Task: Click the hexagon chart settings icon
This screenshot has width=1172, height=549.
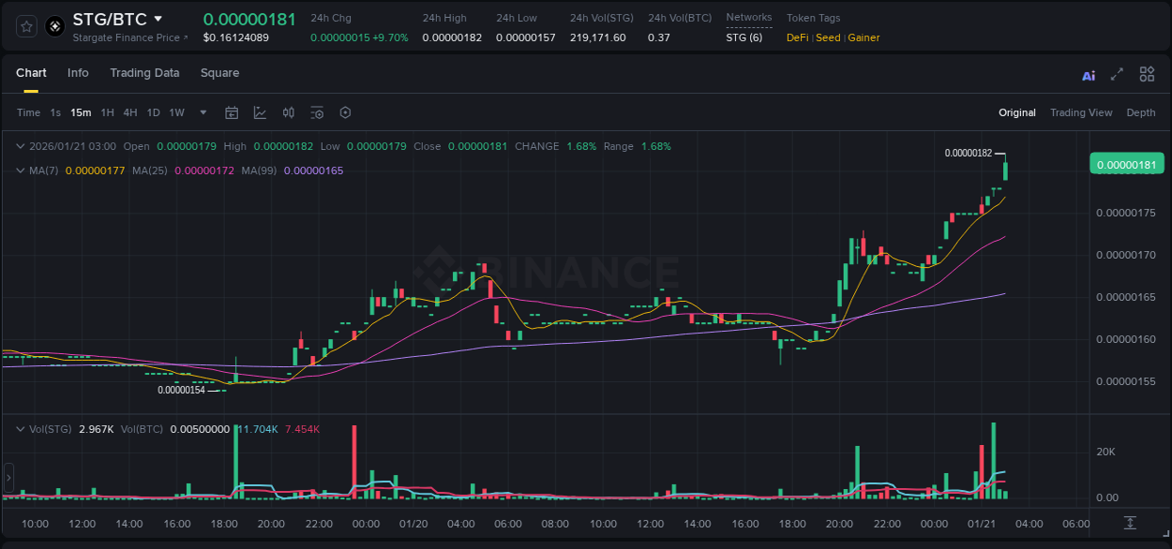Action: (345, 112)
